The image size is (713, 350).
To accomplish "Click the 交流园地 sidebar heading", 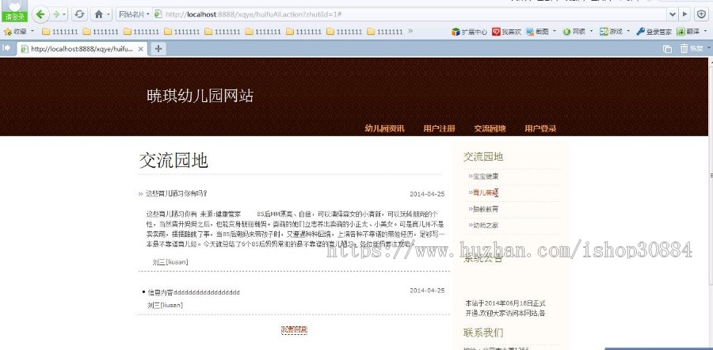I will pos(483,157).
